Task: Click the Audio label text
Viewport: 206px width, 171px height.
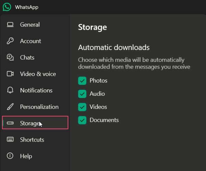Action: click(97, 94)
